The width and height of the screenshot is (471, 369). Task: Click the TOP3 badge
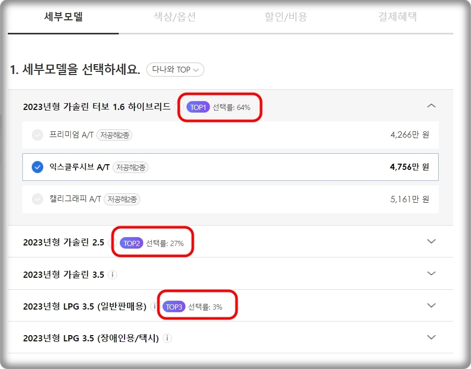[174, 307]
